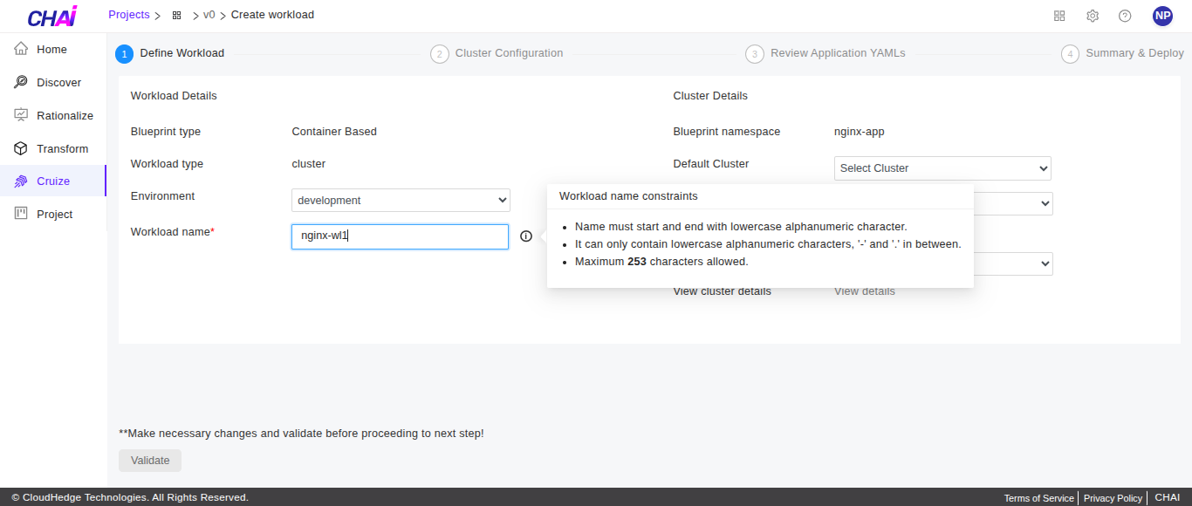Click Projects breadcrumb link
The height and width of the screenshot is (506, 1192).
pos(128,15)
